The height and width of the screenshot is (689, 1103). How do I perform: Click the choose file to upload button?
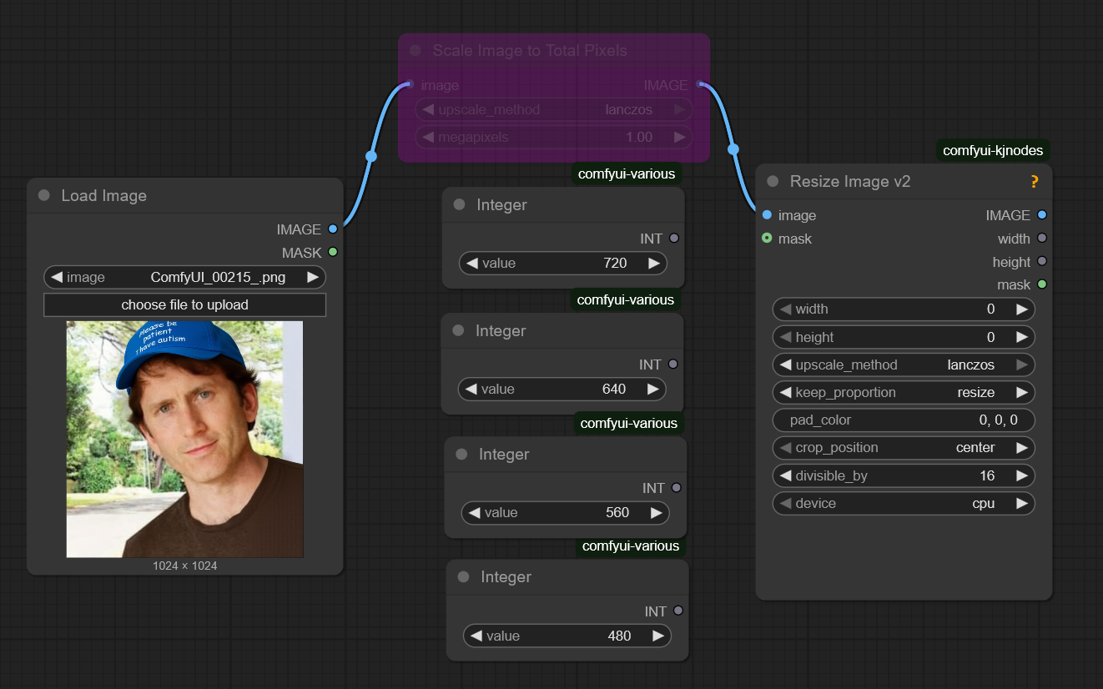[184, 304]
